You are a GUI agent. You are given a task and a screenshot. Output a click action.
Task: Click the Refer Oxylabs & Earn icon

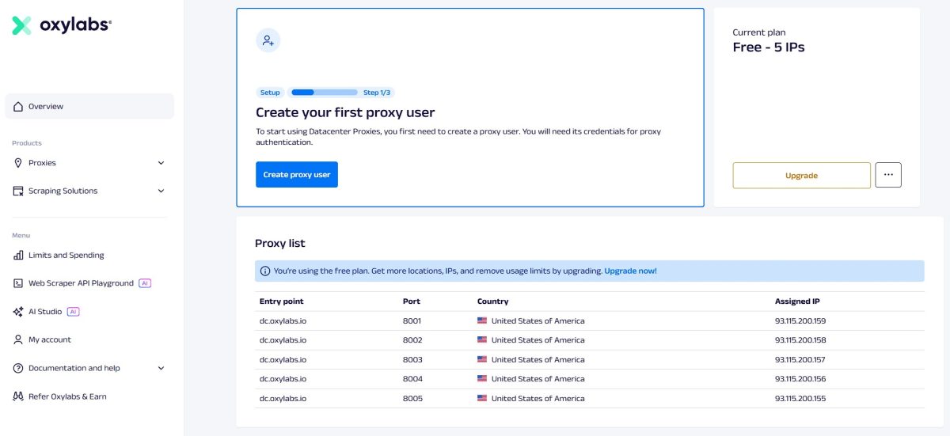click(18, 396)
